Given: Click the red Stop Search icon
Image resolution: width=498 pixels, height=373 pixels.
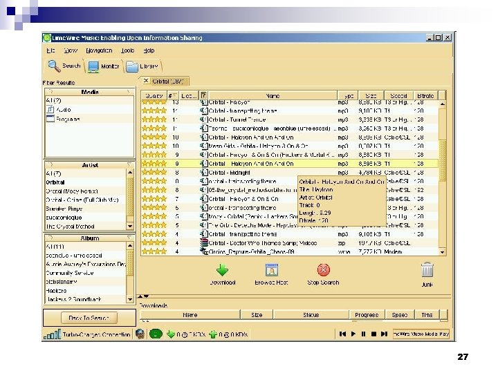Looking at the screenshot, I should [x=323, y=270].
